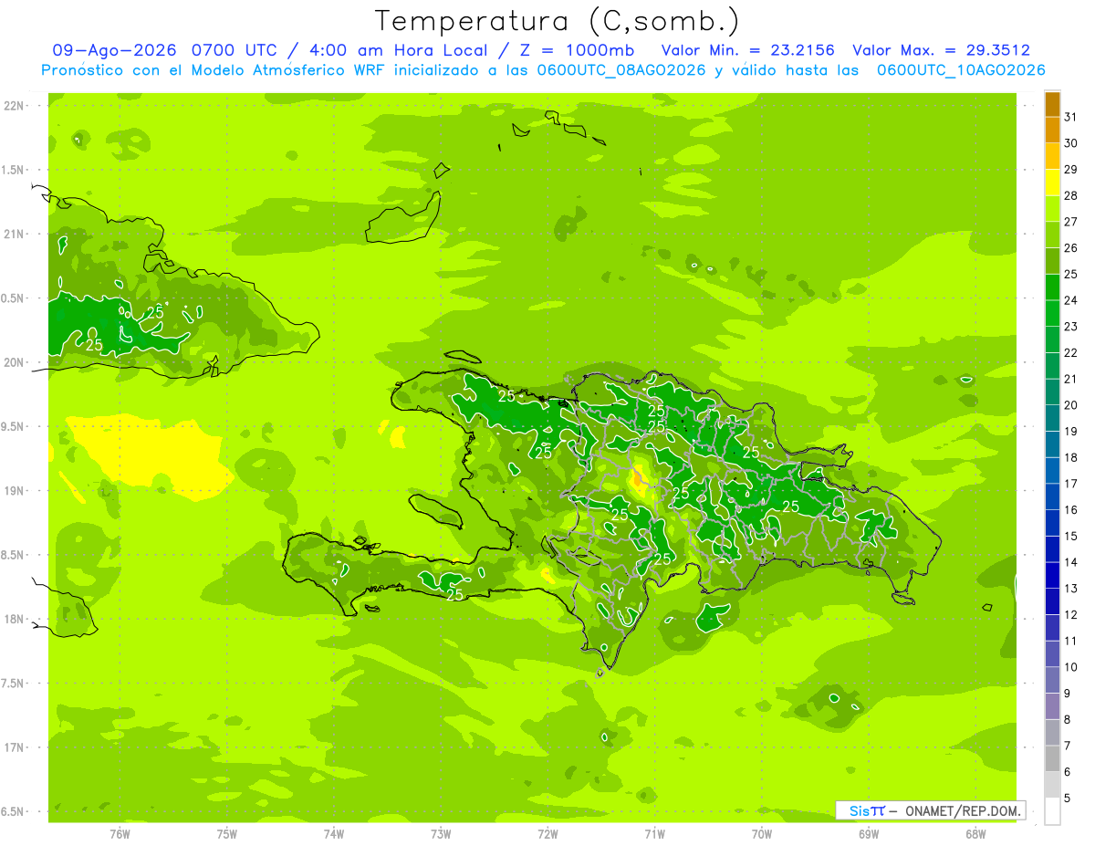
Task: Click the "0.5N" latitude axis label
Action: 15,298
